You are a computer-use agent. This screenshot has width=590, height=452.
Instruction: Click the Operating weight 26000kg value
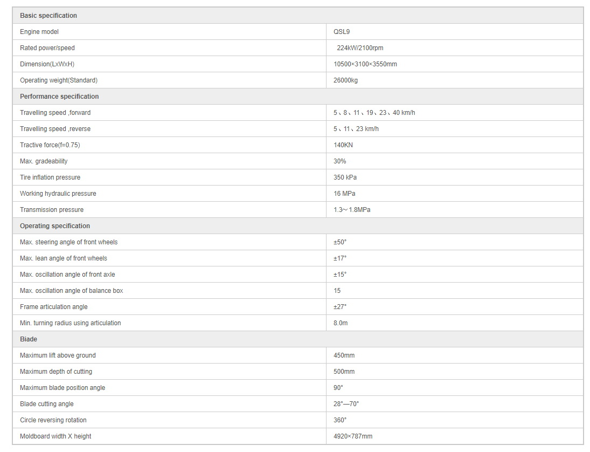click(x=345, y=80)
